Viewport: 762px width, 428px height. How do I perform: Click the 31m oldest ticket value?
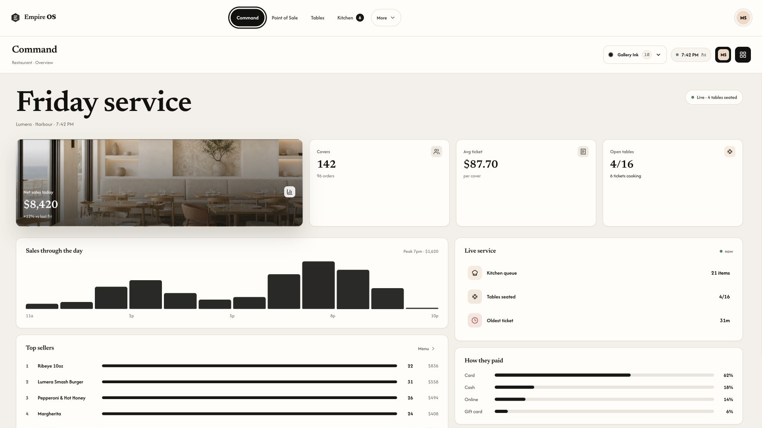pyautogui.click(x=725, y=321)
